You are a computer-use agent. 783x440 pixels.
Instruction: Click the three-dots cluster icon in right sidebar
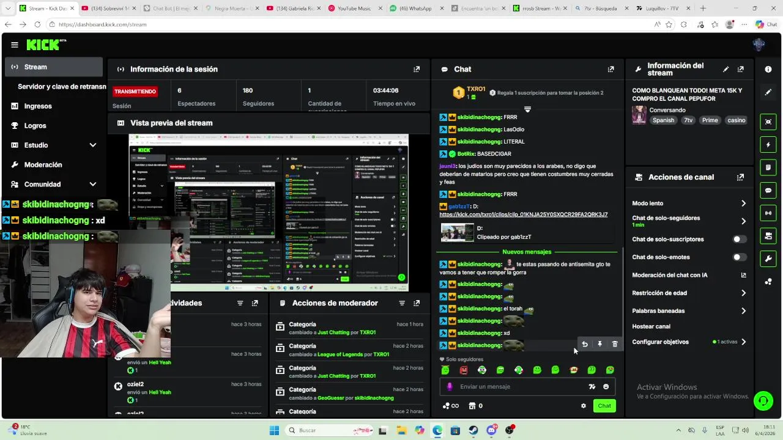[768, 281]
